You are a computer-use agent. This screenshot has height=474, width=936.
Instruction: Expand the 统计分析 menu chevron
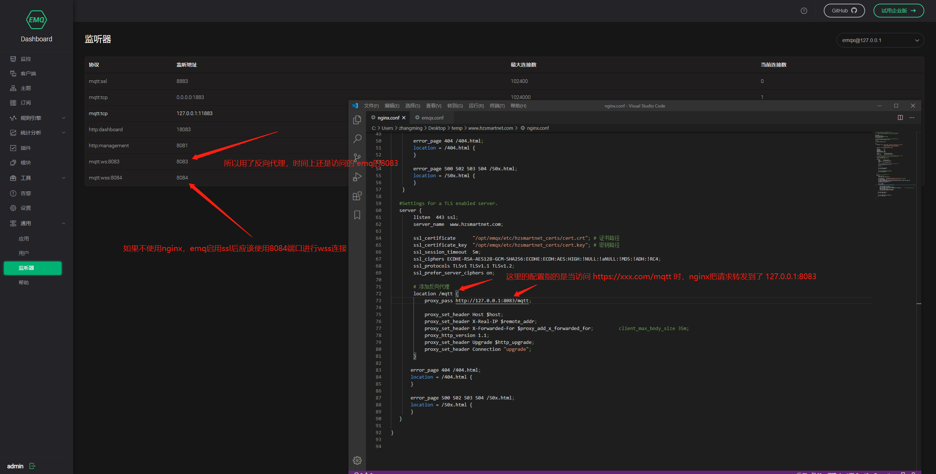point(64,133)
